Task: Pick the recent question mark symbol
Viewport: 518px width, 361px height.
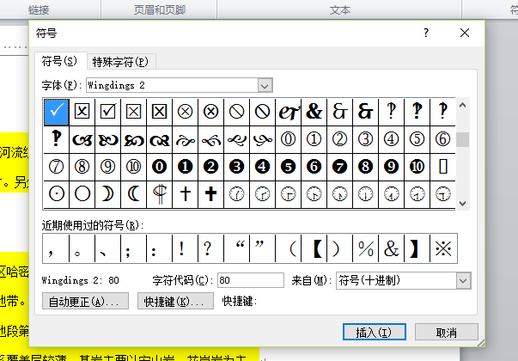Action: (210, 248)
